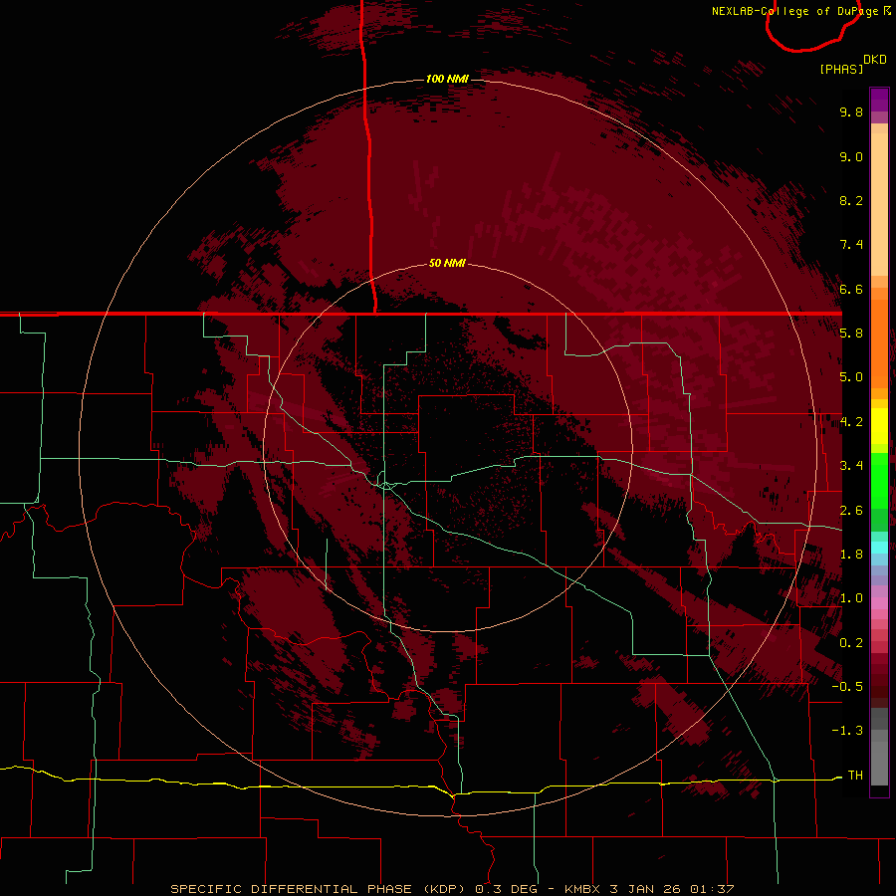The width and height of the screenshot is (896, 896).
Task: Click the 7.4 scale value
Action: (851, 245)
